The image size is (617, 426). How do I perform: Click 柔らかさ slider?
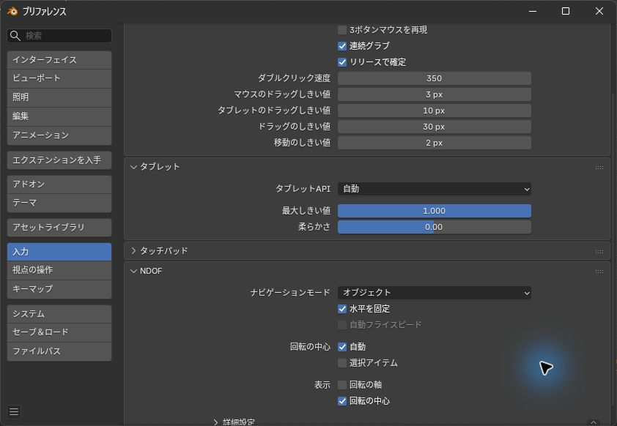tap(434, 227)
